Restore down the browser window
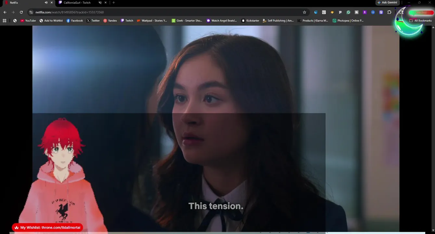Viewport: 435px width, 234px height. 419,3
